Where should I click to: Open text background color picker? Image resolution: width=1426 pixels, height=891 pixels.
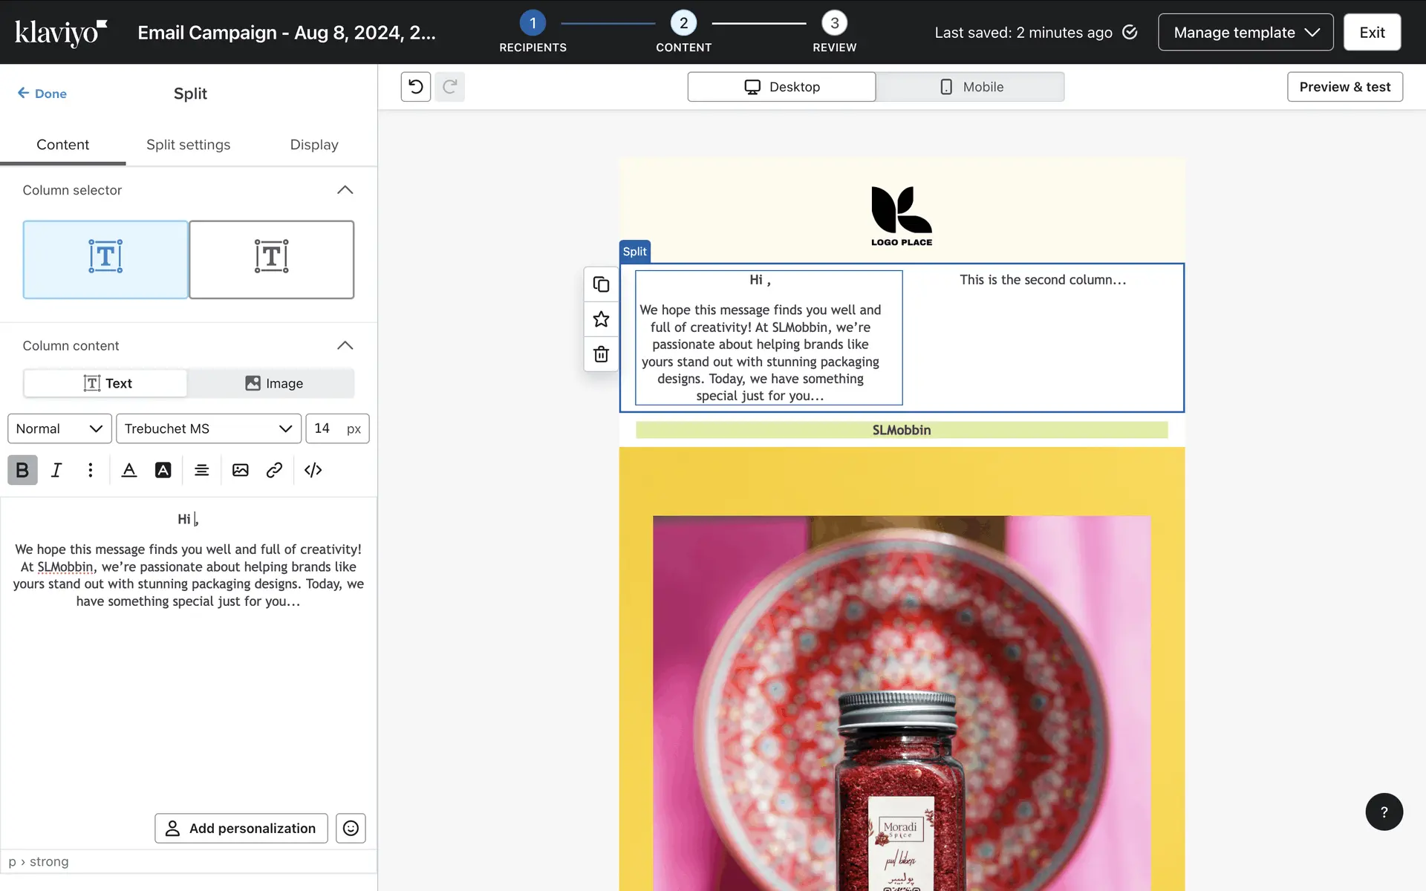163,470
